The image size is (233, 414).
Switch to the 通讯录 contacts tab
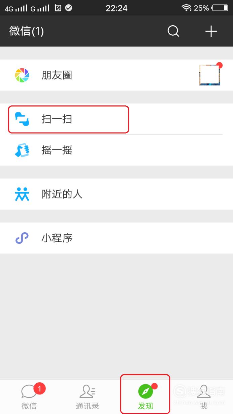(x=87, y=397)
